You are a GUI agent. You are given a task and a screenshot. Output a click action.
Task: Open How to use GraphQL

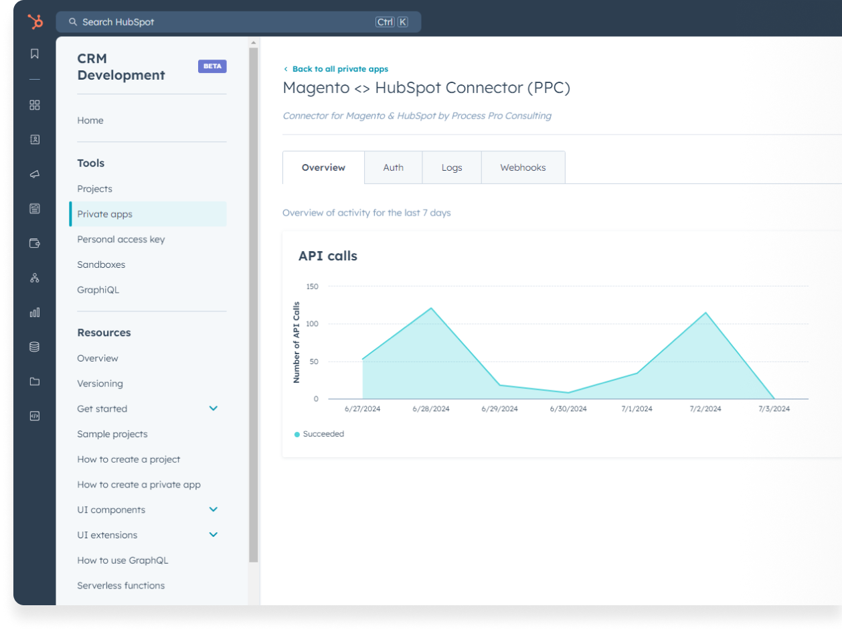point(122,560)
